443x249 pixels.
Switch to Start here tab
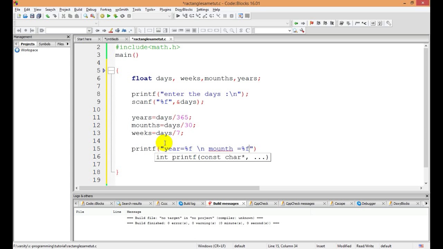(84, 39)
